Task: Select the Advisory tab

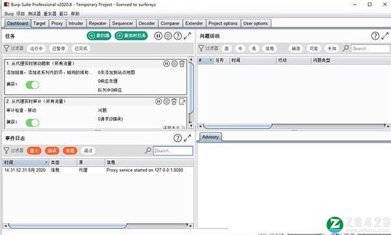Action: pos(210,137)
